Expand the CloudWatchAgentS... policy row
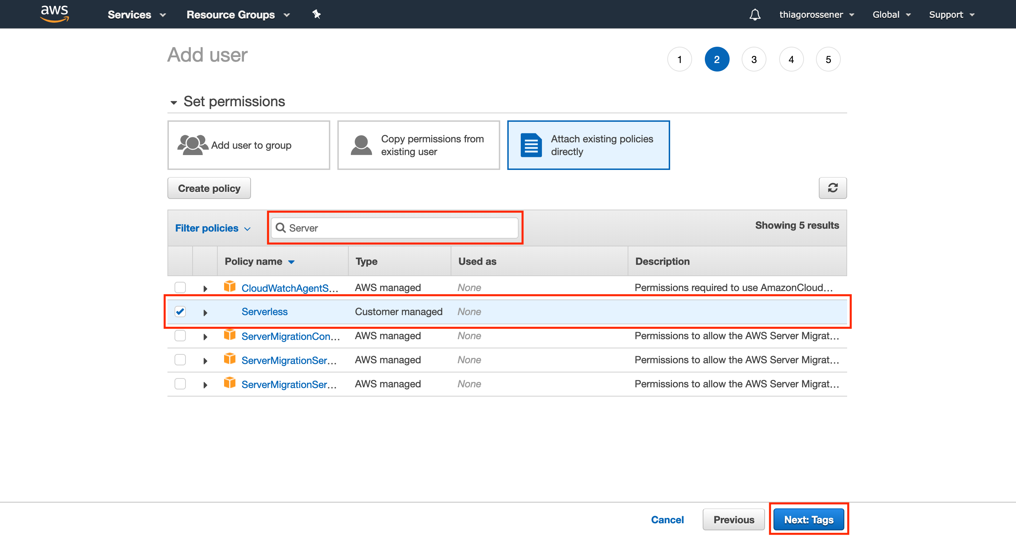 pos(205,288)
